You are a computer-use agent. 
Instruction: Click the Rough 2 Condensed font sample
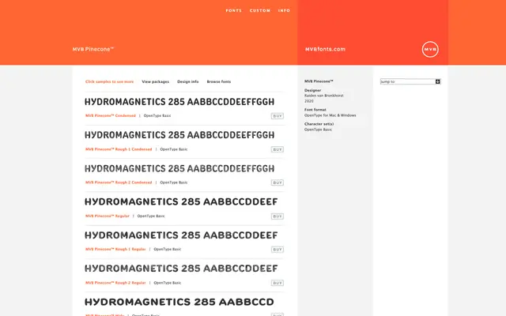(x=179, y=168)
